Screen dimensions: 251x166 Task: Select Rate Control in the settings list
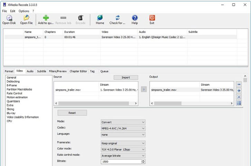coord(15,93)
